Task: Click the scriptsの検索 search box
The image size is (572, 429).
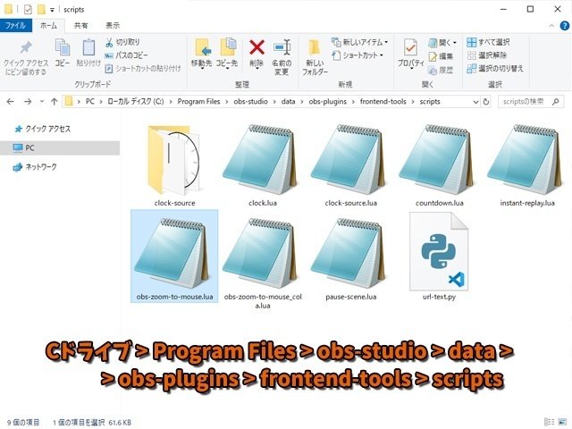Action: [529, 102]
